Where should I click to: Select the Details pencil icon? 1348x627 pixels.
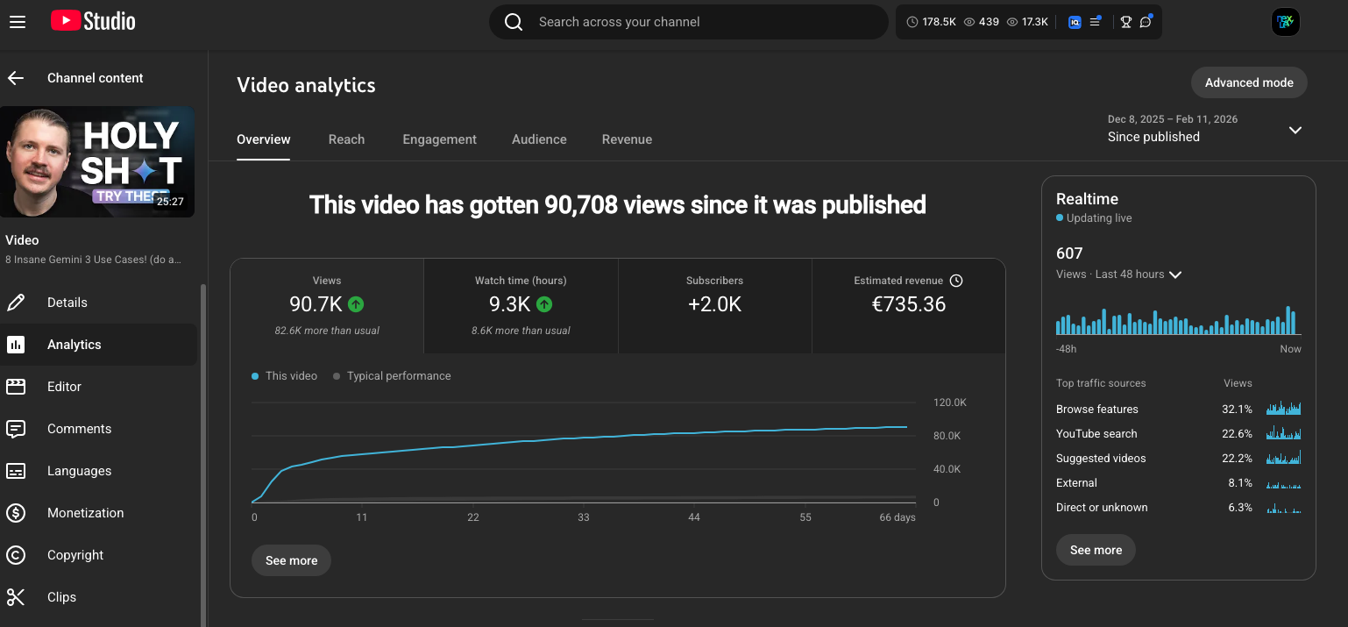pos(15,302)
